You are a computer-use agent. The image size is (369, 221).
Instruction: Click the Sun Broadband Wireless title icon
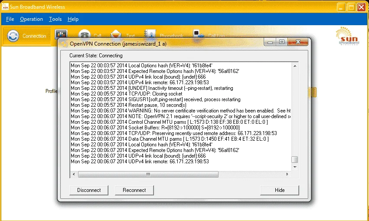pyautogui.click(x=5, y=7)
